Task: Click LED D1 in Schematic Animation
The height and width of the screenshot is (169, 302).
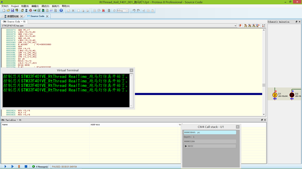Action: click(275, 95)
